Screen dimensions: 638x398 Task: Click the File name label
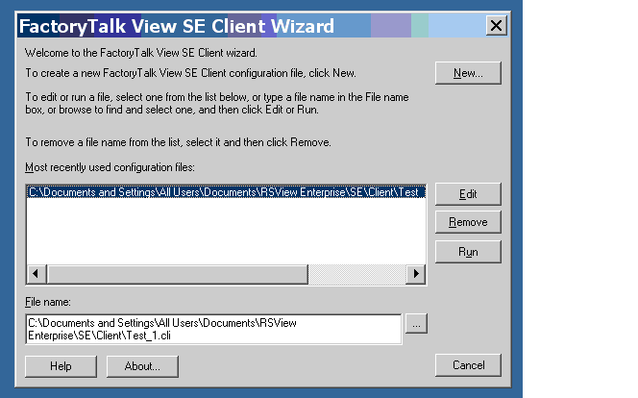[x=48, y=302]
